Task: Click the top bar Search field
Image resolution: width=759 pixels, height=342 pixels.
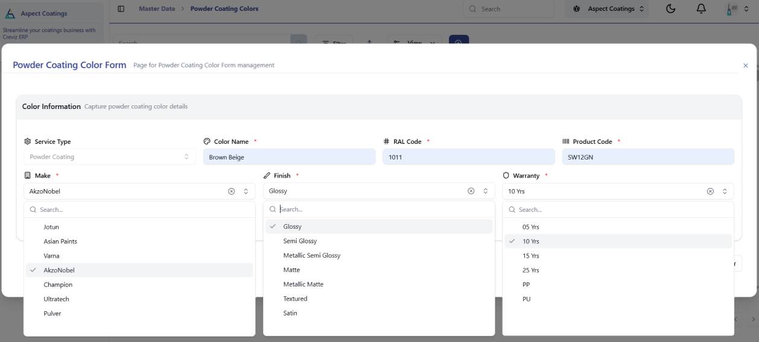Action: click(x=509, y=9)
